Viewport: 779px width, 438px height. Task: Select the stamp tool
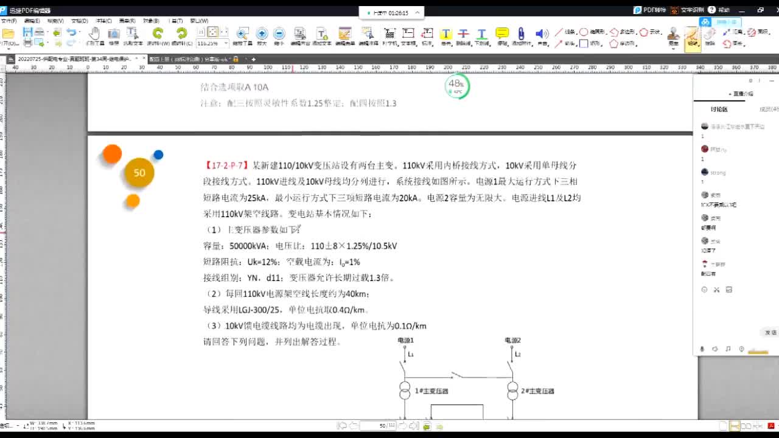[673, 33]
